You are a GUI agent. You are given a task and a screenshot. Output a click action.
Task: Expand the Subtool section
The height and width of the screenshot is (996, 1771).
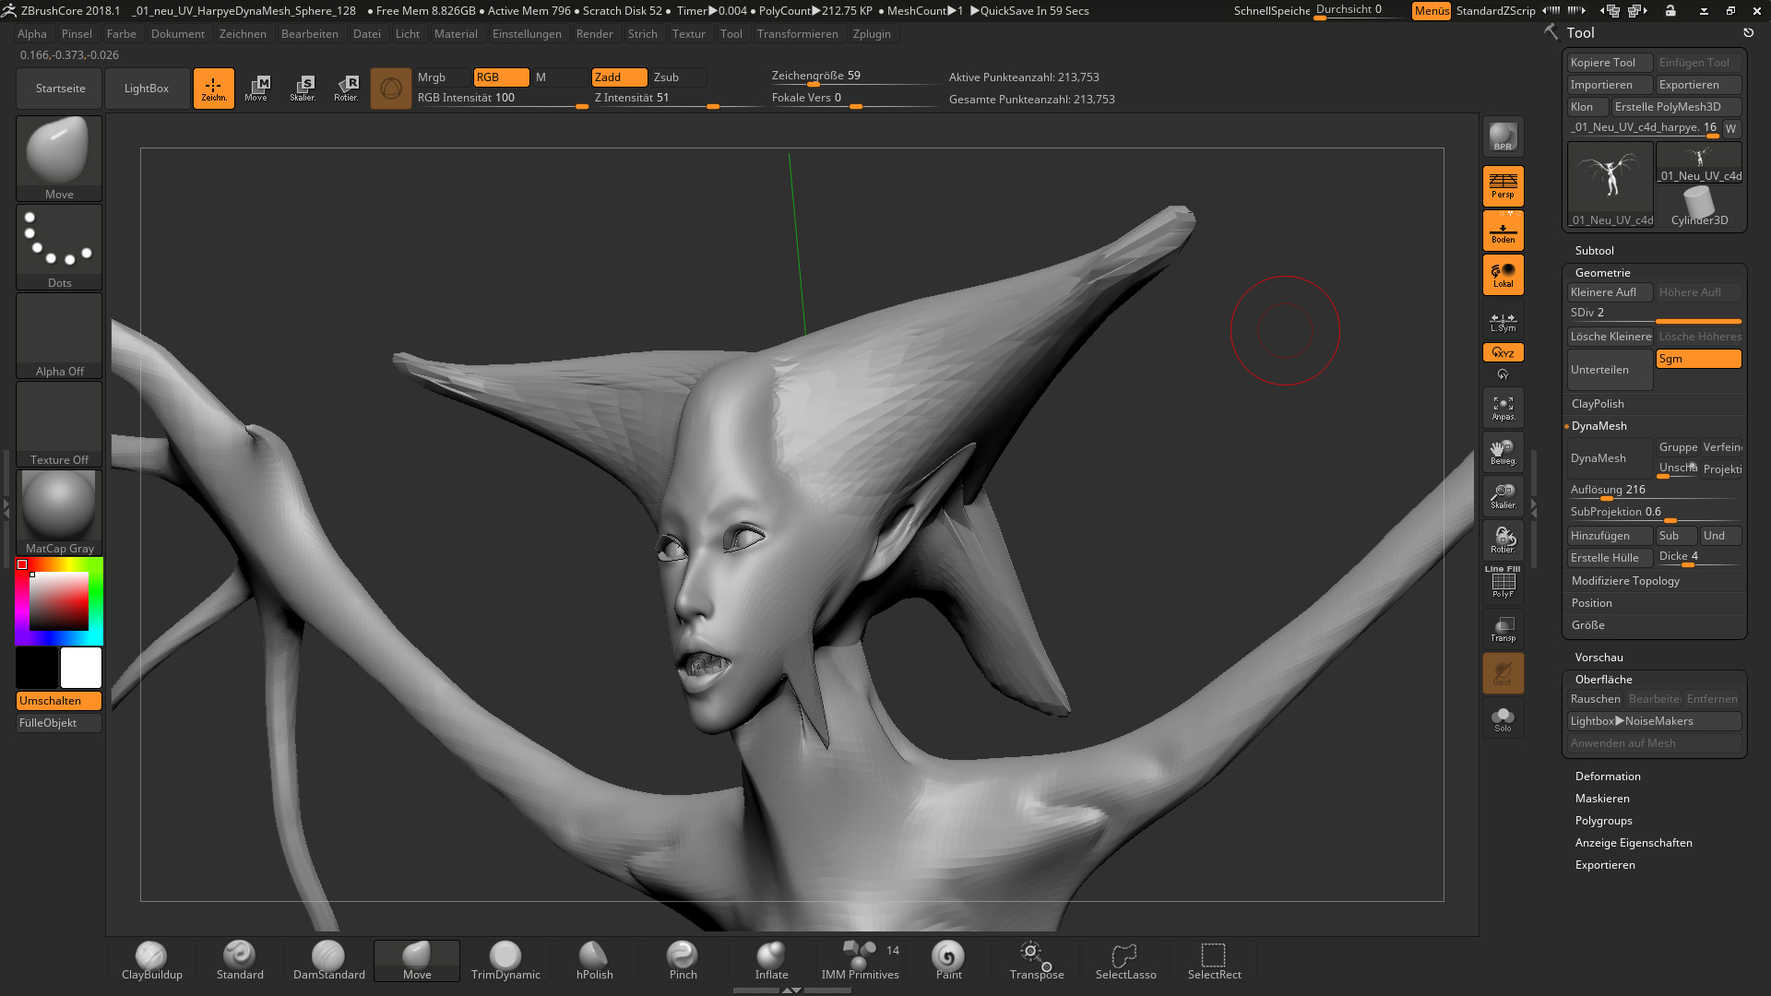[1594, 251]
